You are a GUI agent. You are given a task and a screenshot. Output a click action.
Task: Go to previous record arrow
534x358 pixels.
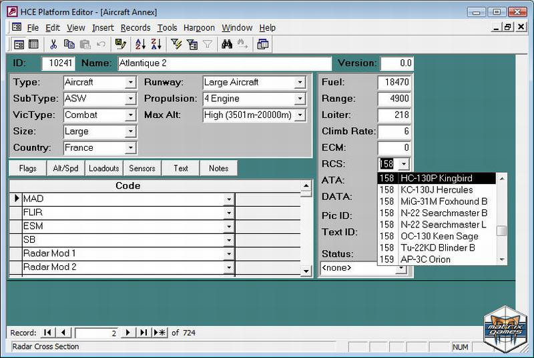[x=63, y=333]
